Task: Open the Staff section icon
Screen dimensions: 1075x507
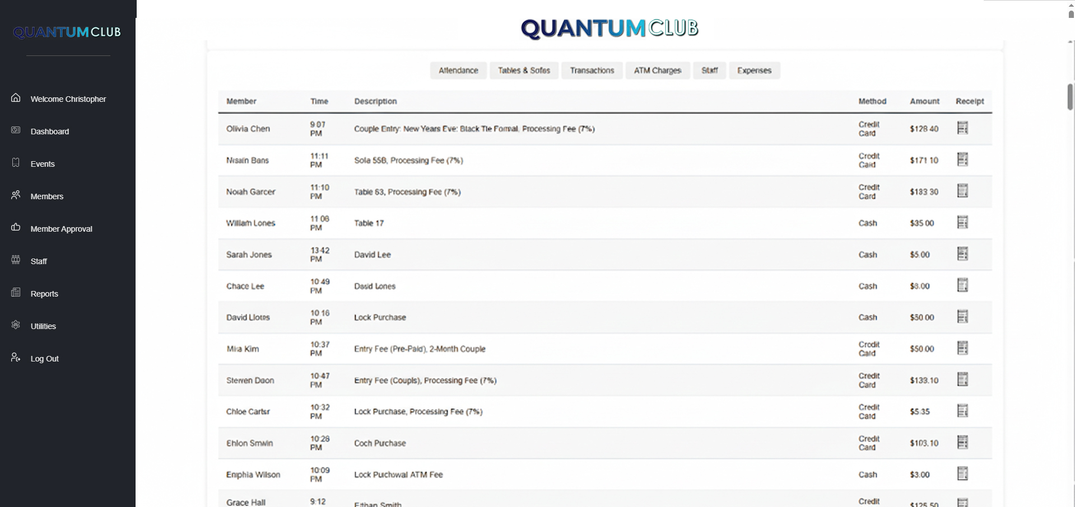Action: pos(15,260)
